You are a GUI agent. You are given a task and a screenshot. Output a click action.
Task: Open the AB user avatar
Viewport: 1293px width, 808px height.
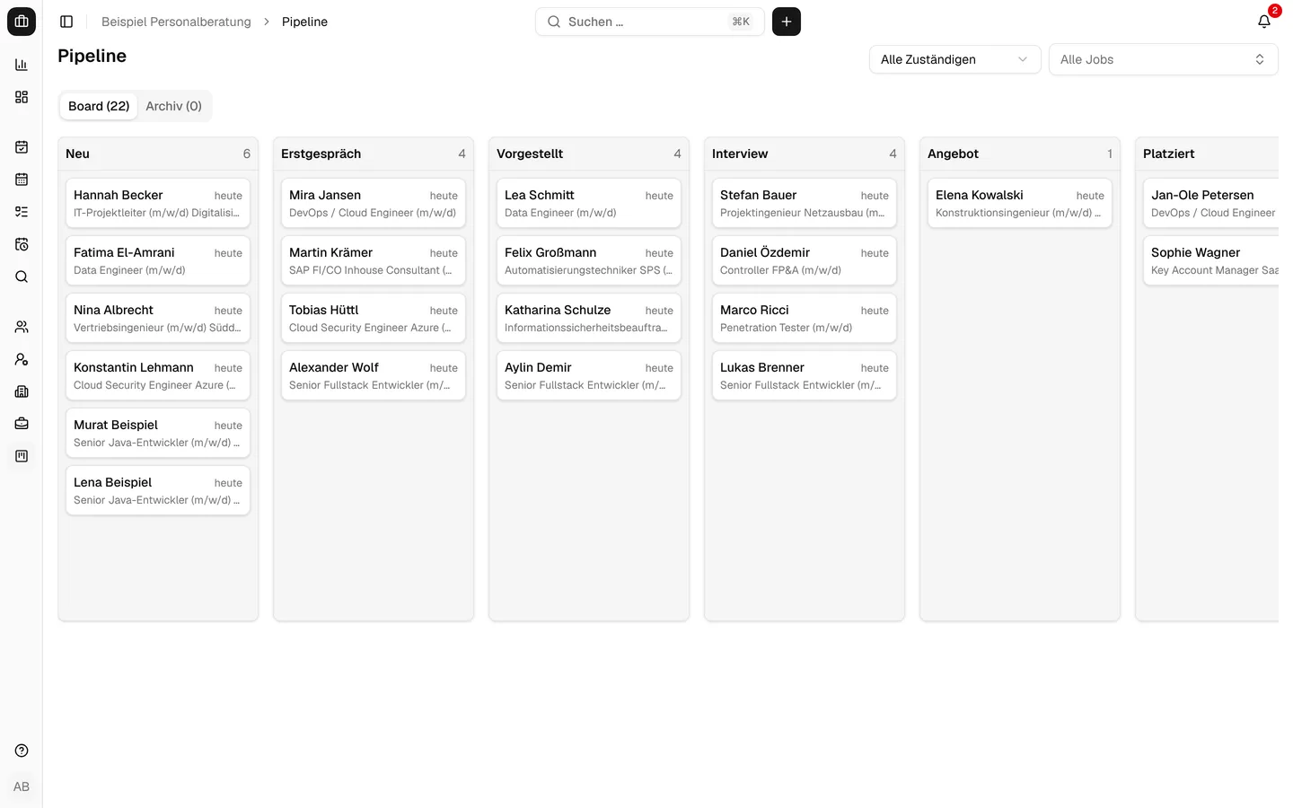click(22, 786)
